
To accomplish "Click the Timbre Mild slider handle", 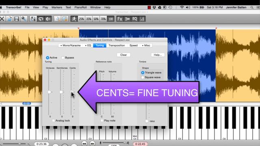I will coord(147,121).
